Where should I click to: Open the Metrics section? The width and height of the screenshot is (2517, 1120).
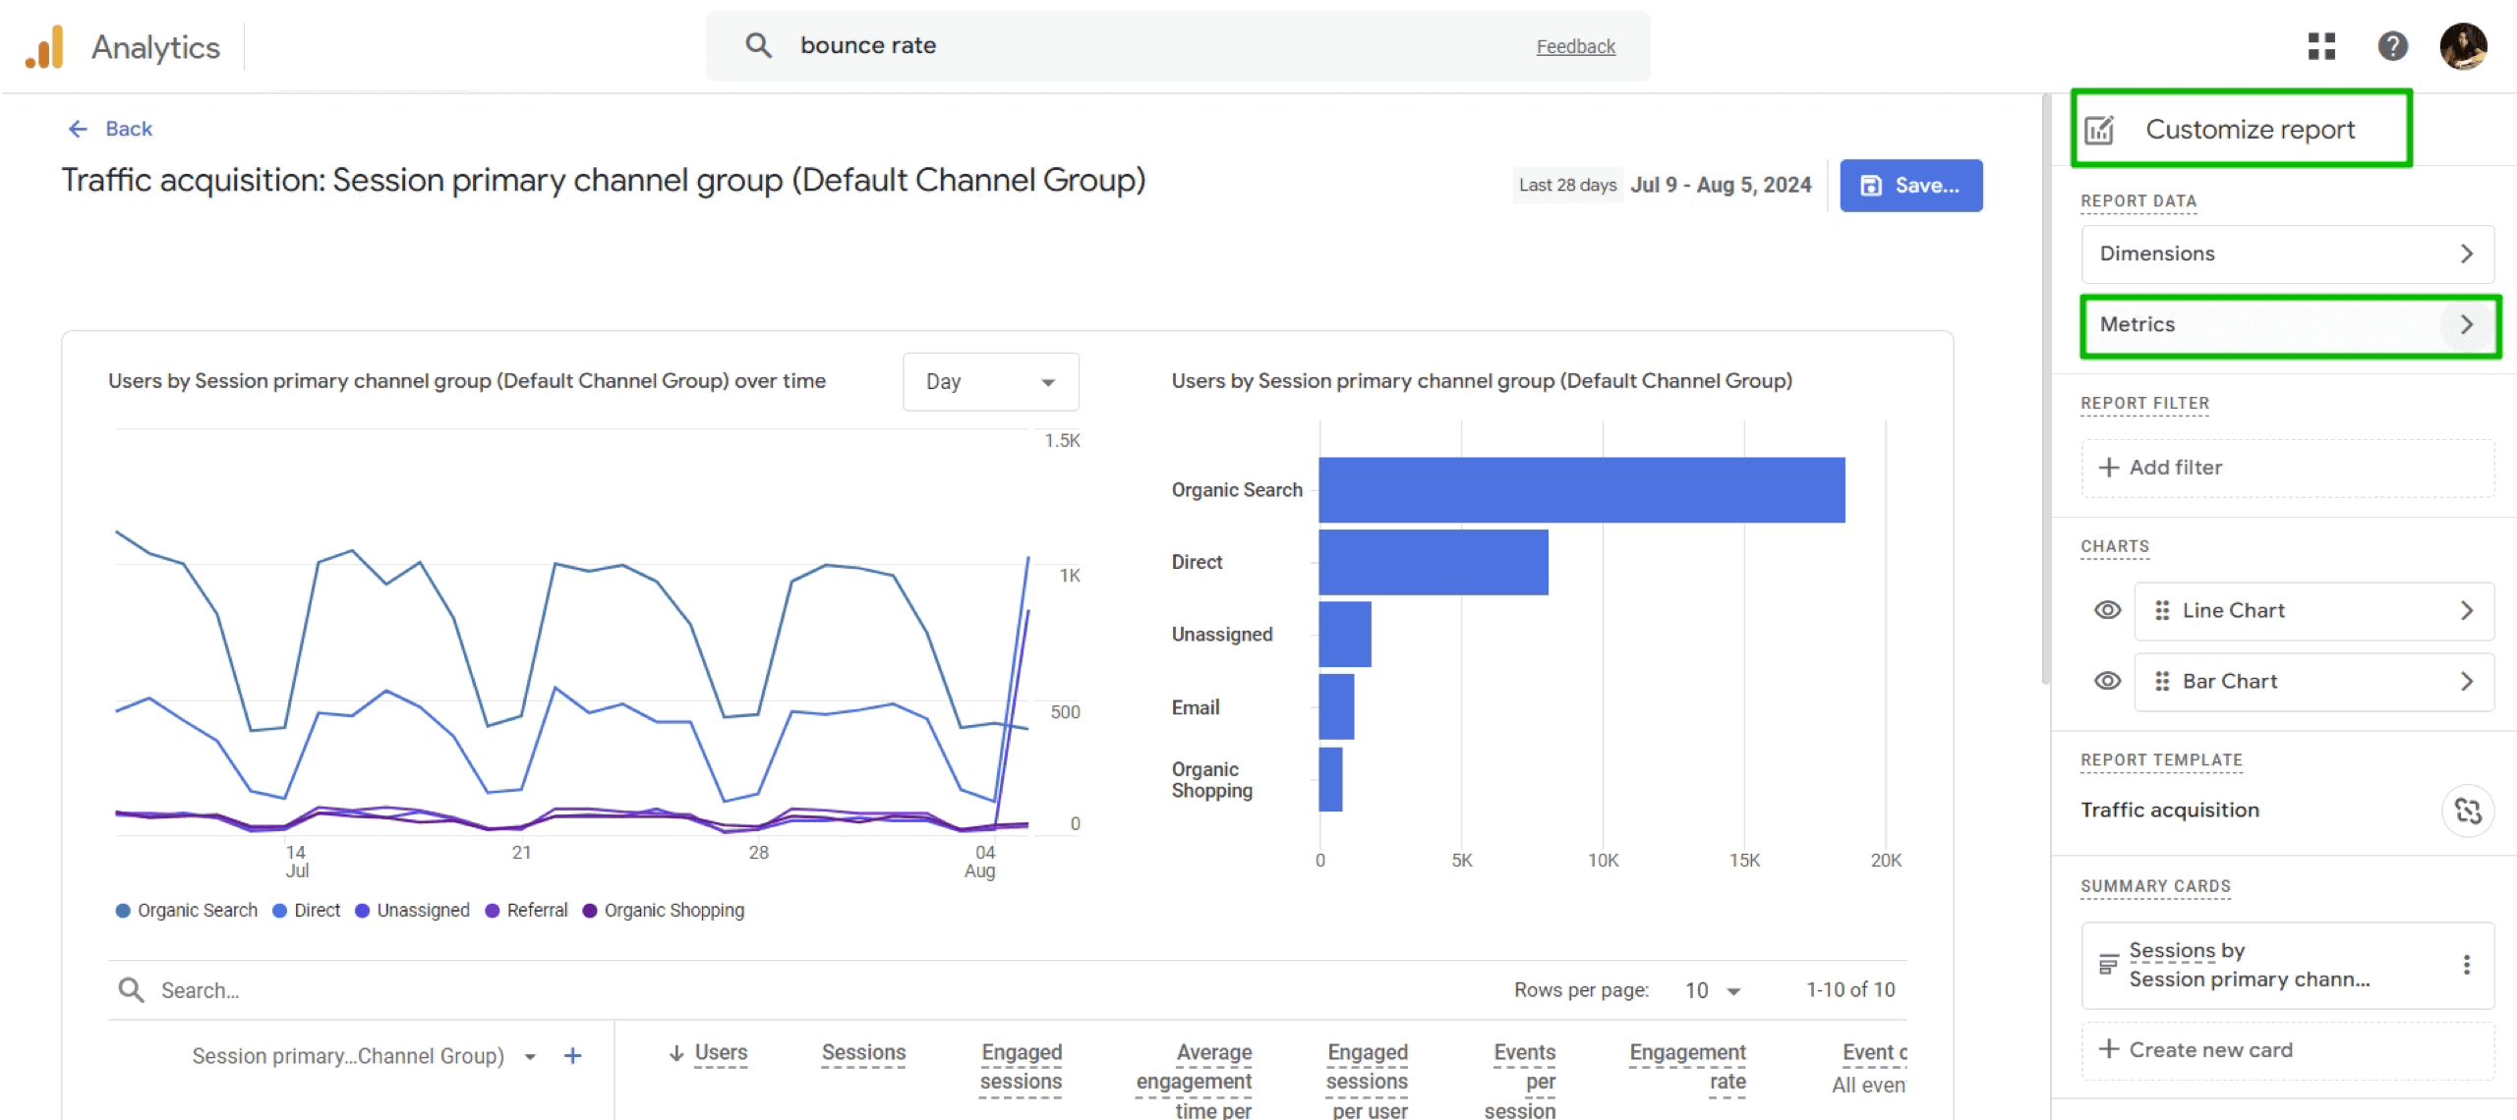click(2287, 324)
